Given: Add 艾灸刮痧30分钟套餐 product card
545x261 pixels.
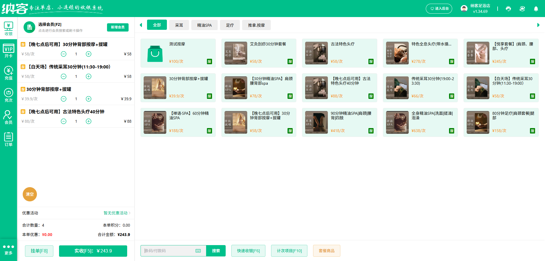Looking at the screenshot, I should (259, 53).
